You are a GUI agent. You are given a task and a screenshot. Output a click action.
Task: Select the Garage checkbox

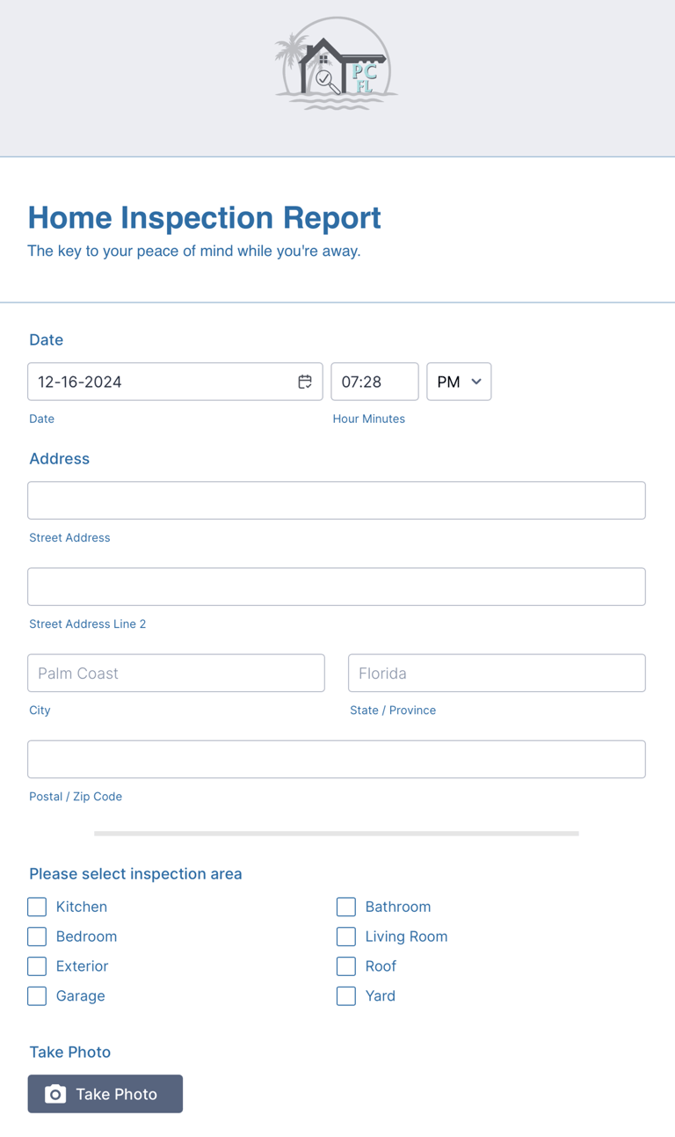coord(37,996)
